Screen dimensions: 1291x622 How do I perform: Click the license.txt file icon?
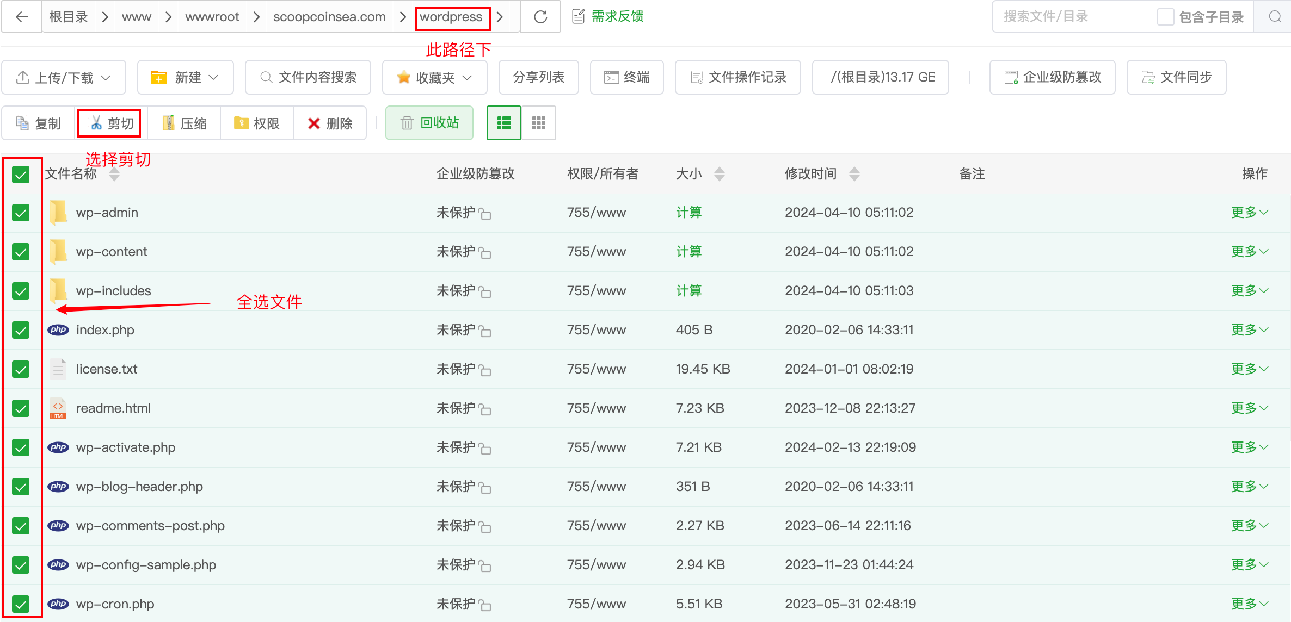pos(58,369)
